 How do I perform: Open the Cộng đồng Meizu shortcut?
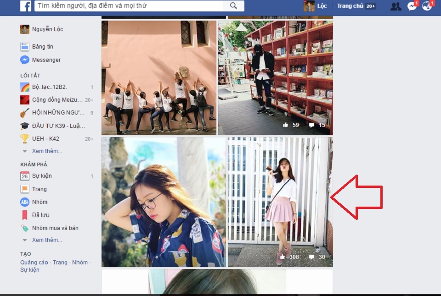57,100
